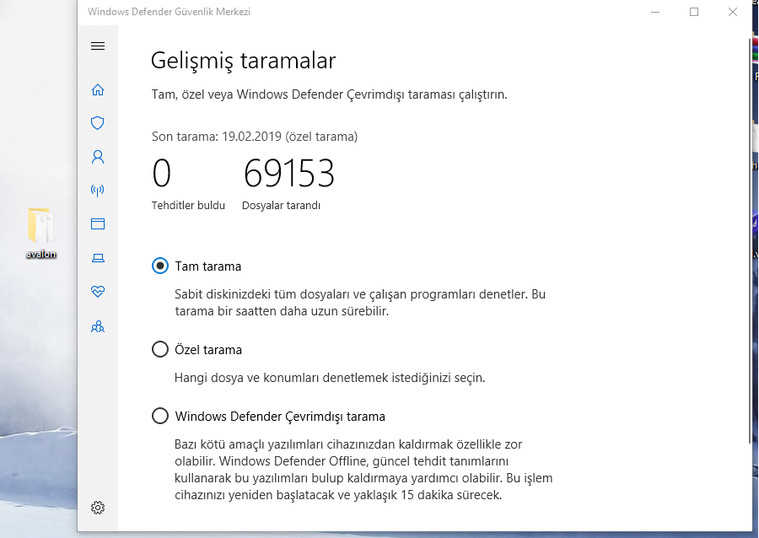Click the window's vertical scrollbar
Viewport: 759px width, 538px height.
pos(750,242)
